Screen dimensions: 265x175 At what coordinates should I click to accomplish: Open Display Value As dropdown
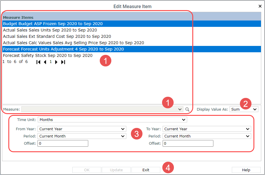pos(244,109)
